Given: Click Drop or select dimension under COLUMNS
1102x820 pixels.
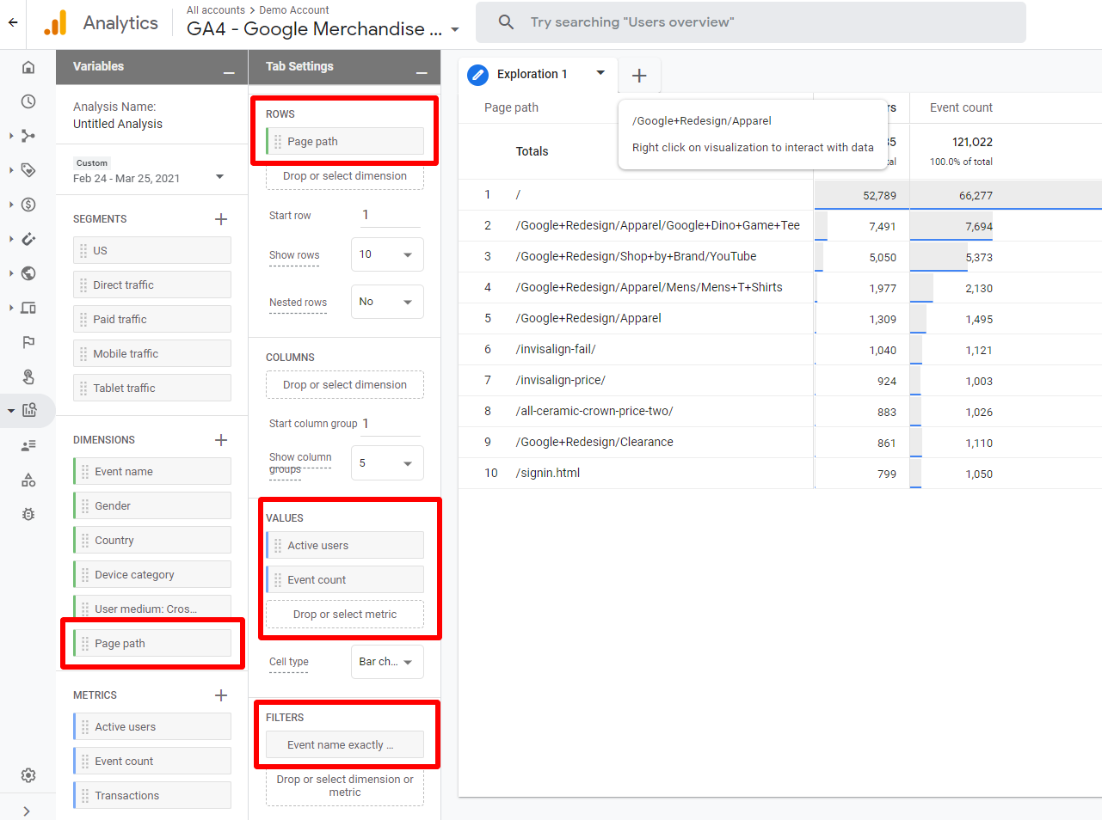Looking at the screenshot, I should (345, 384).
